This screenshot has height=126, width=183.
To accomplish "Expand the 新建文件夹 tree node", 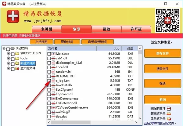I will (9, 63).
